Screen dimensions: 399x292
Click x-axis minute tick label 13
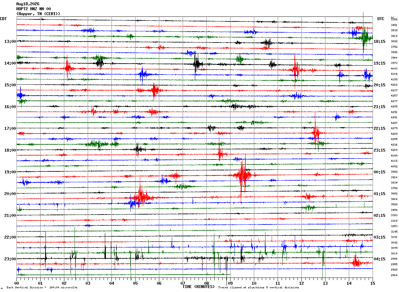coord(325,283)
